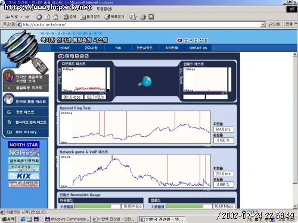Go to IE Home page icon
This screenshot has width=298, height=223.
pyautogui.click(x=55, y=17)
